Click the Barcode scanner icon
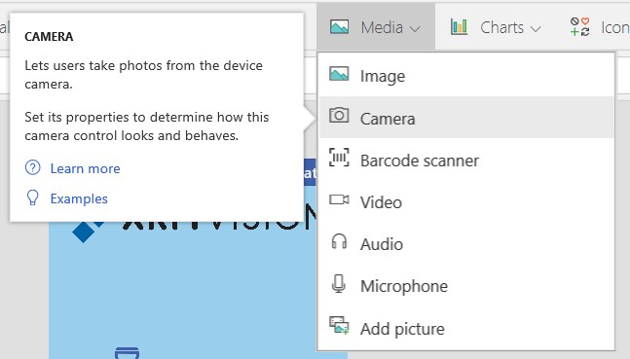The image size is (630, 359). (x=339, y=158)
